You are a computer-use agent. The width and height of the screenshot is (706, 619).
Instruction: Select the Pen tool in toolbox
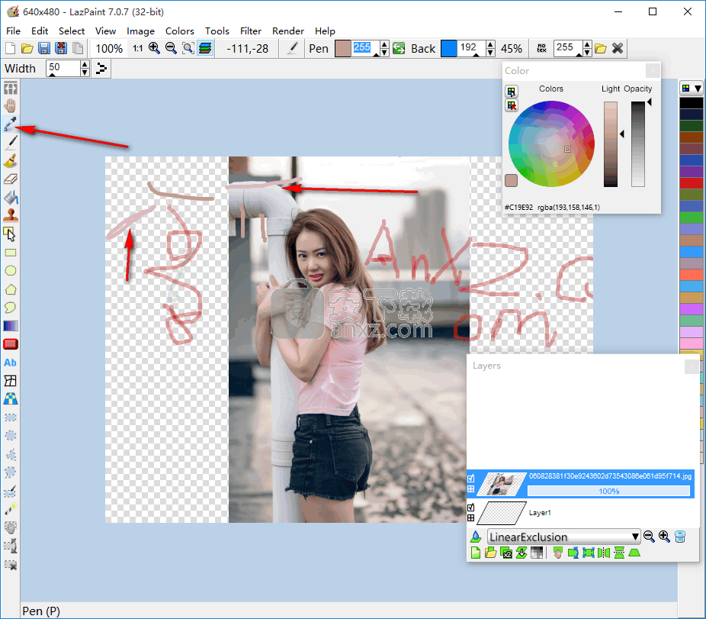point(10,142)
